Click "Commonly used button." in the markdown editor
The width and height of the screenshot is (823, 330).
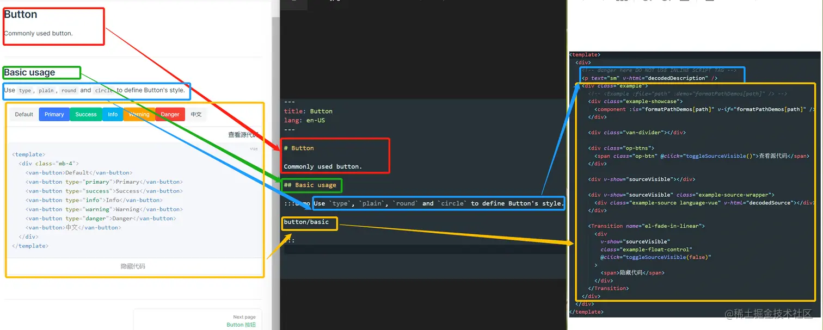323,166
